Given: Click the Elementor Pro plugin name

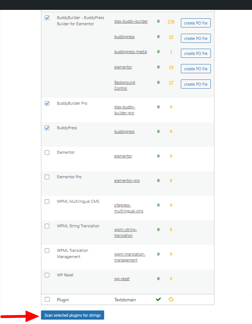Looking at the screenshot, I should tap(69, 177).
